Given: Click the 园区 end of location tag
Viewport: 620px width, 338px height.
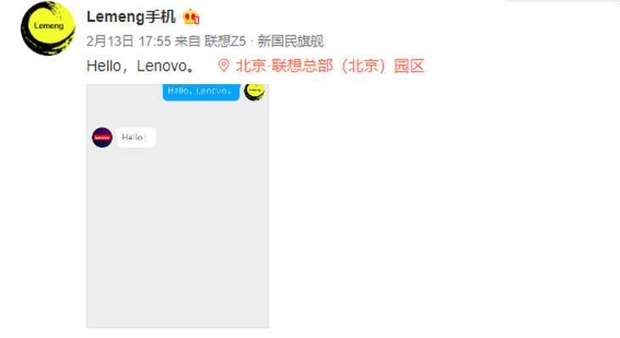Looking at the screenshot, I should (x=409, y=65).
